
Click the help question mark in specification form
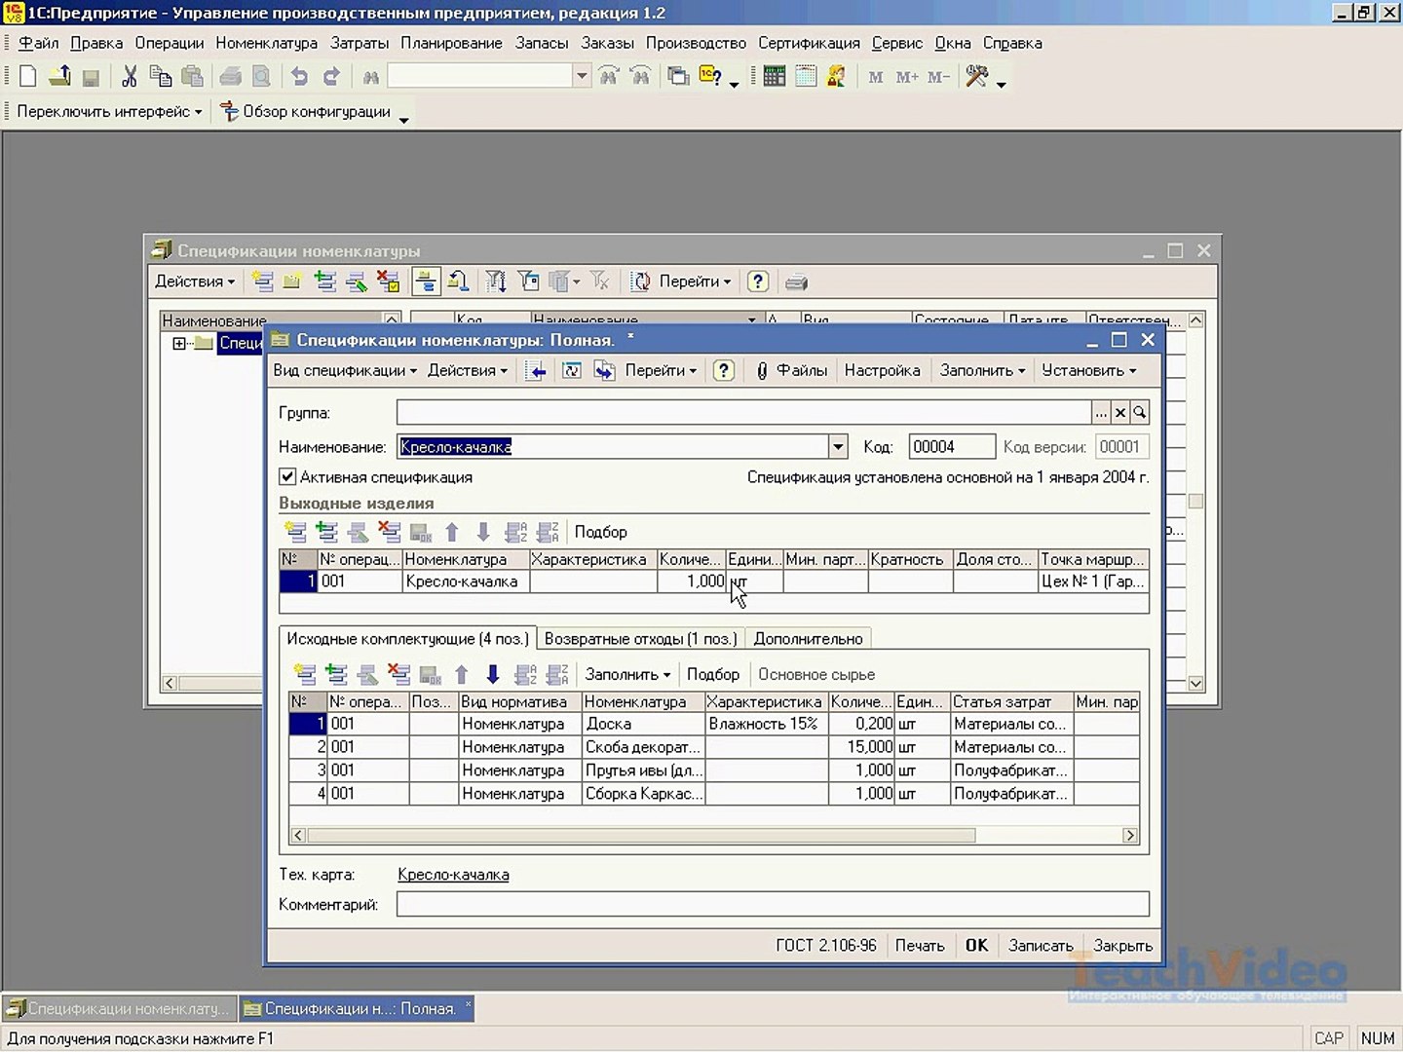coord(723,370)
